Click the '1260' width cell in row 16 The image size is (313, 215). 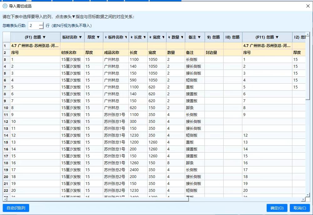click(157, 149)
